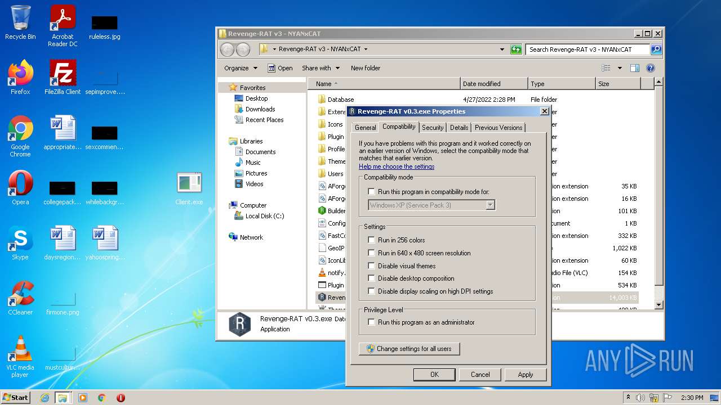This screenshot has height=405, width=721.
Task: Click Help me choose the settings link
Action: 397,166
